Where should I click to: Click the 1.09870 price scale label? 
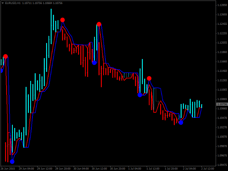click(222, 146)
